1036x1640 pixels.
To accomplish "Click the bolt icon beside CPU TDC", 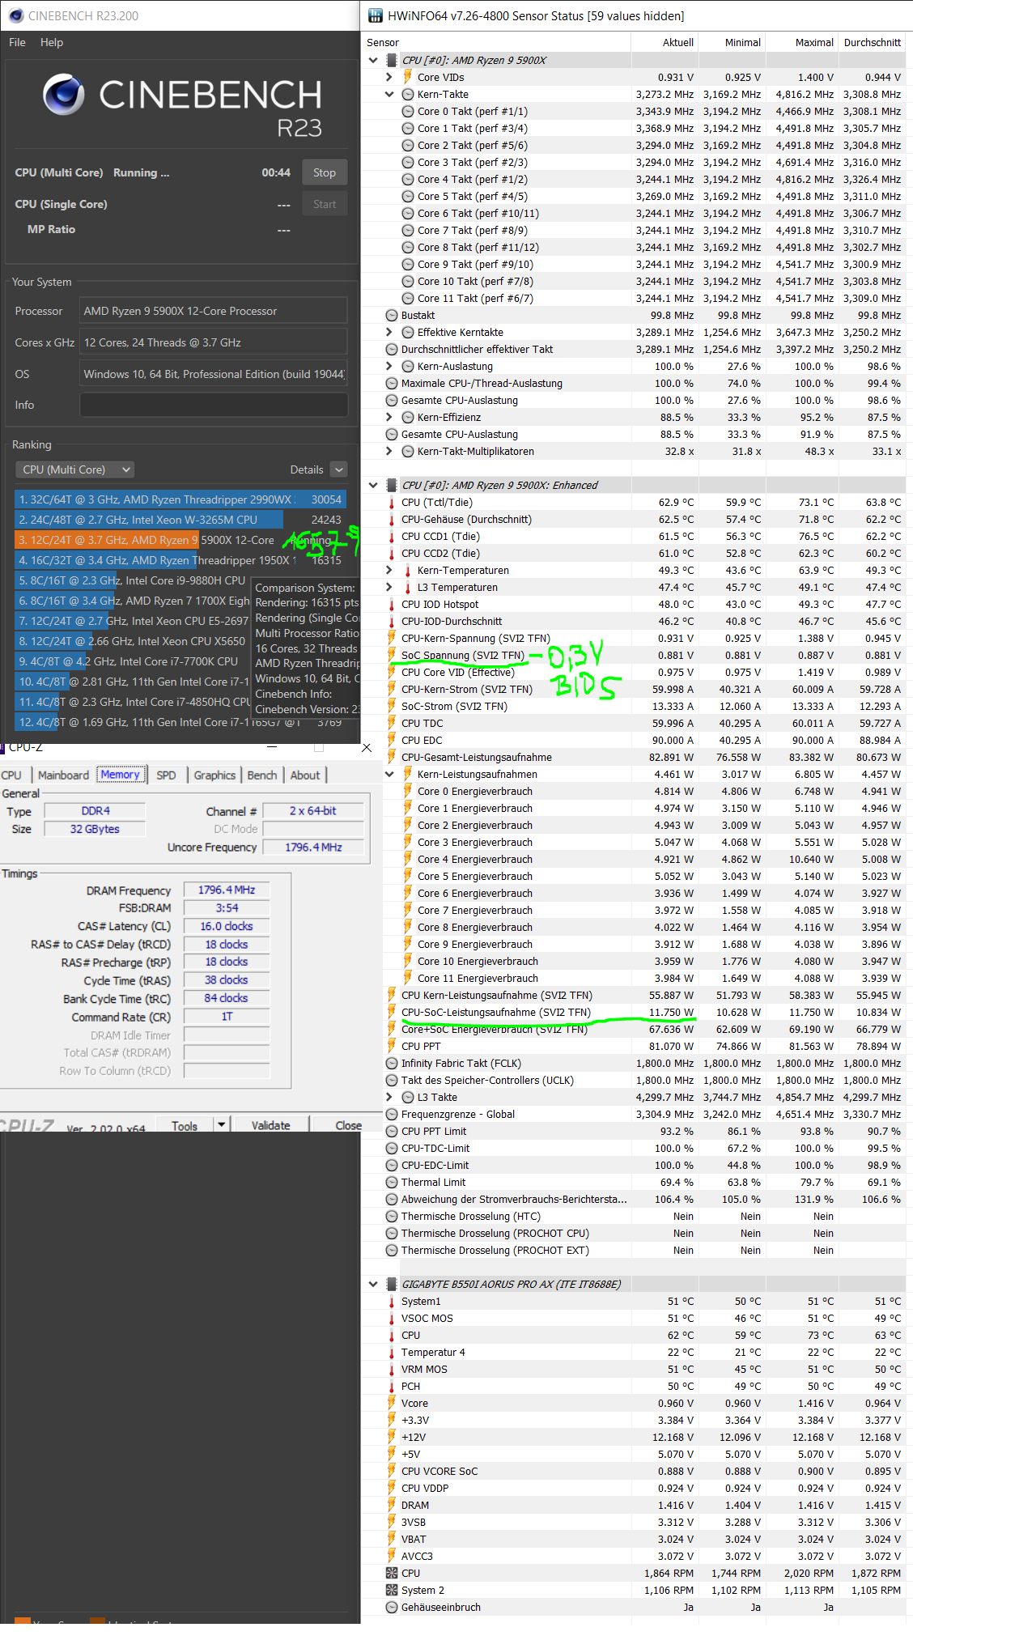I will pos(392,723).
